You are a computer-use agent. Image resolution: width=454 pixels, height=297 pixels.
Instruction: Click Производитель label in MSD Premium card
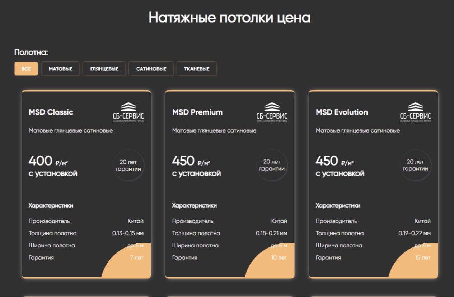[193, 221]
